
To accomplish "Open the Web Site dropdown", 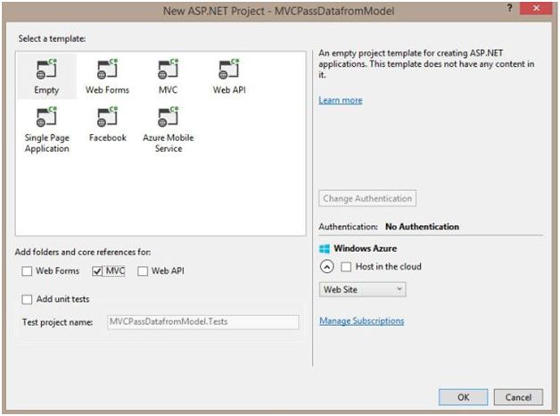I will click(x=363, y=289).
